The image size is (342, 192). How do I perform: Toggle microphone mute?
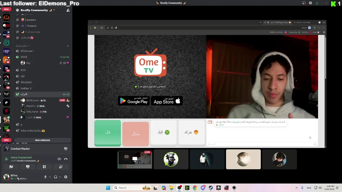coord(45,177)
